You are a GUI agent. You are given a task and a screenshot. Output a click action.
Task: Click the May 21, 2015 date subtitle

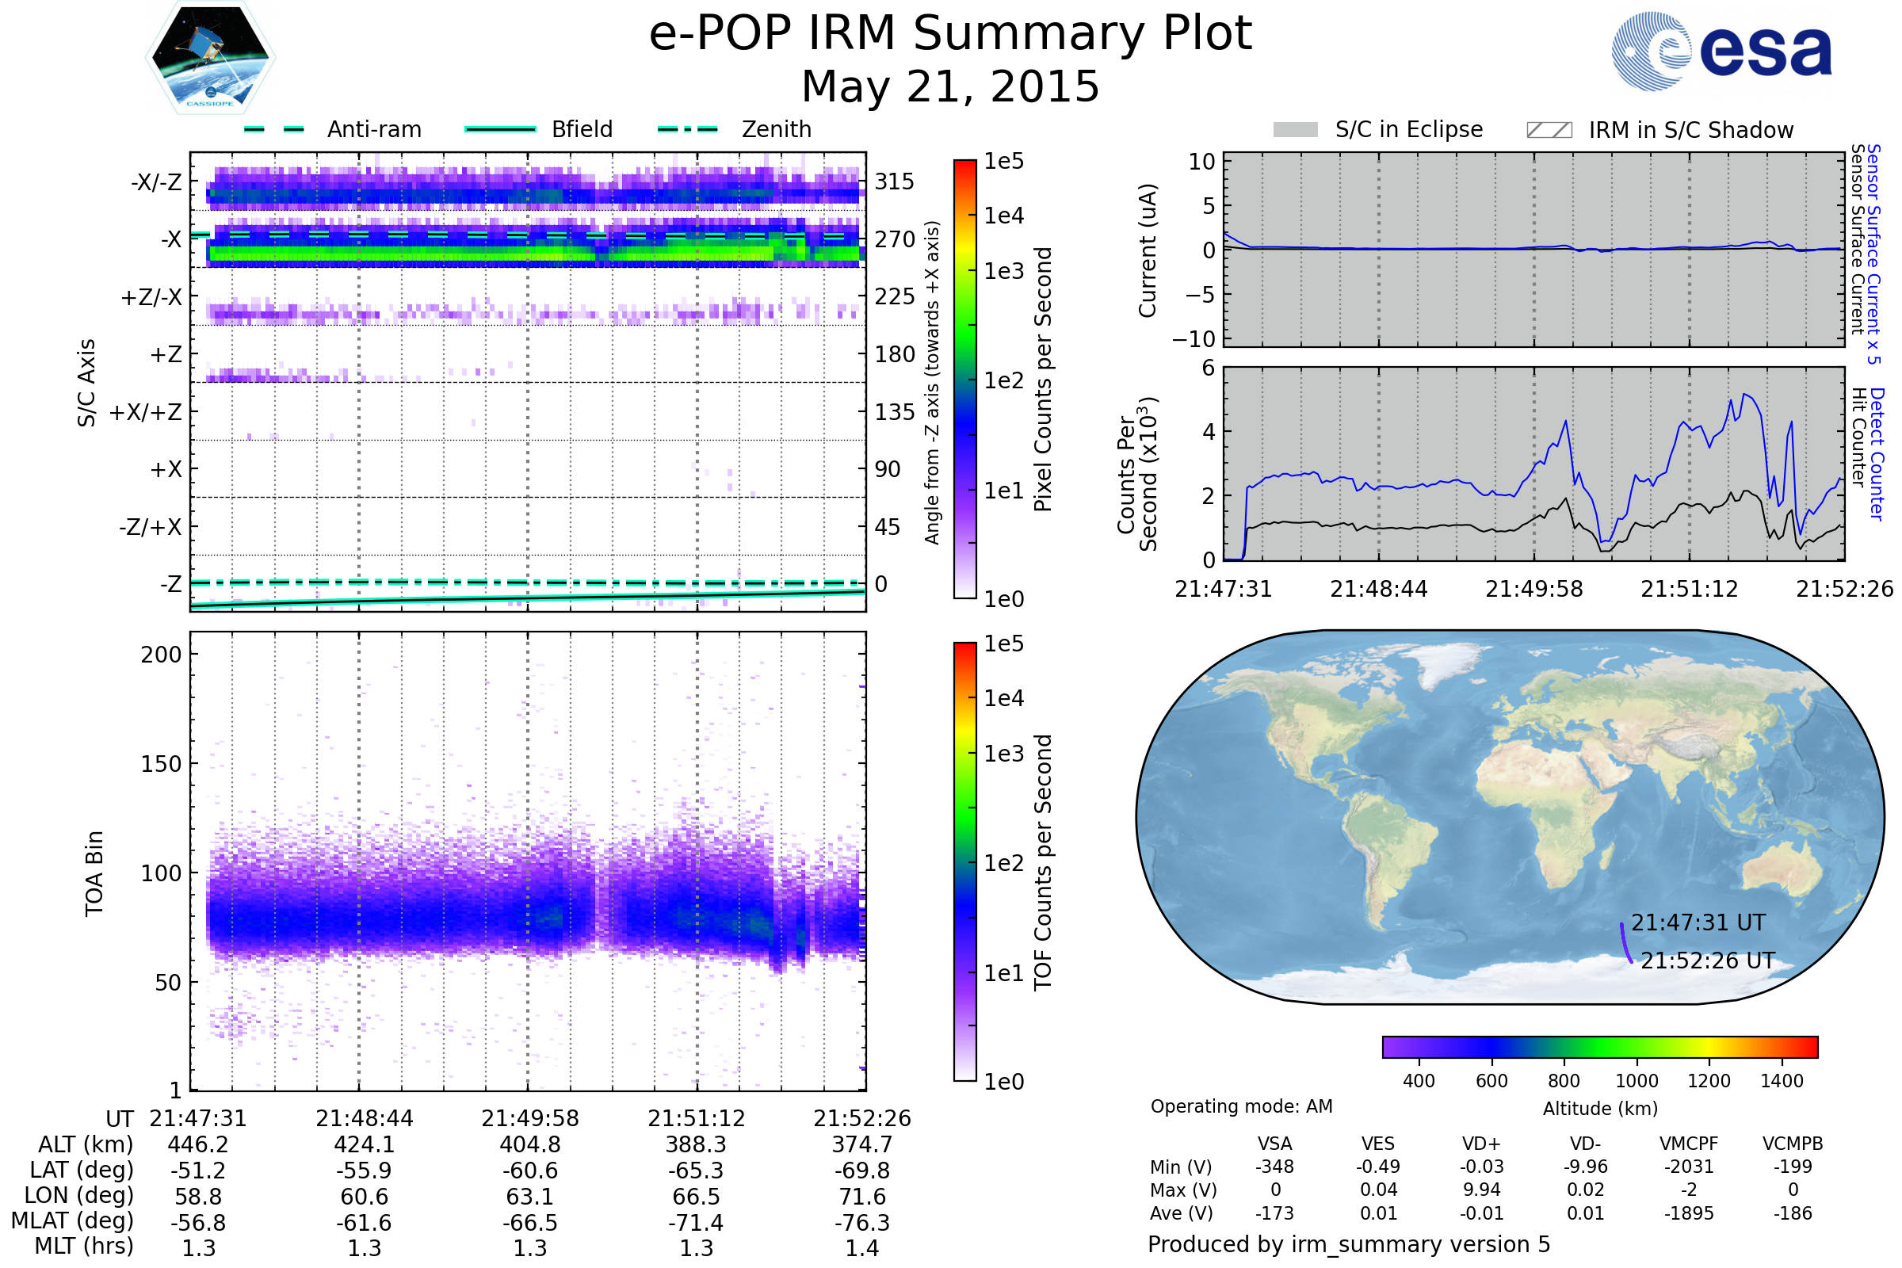pyautogui.click(x=950, y=86)
